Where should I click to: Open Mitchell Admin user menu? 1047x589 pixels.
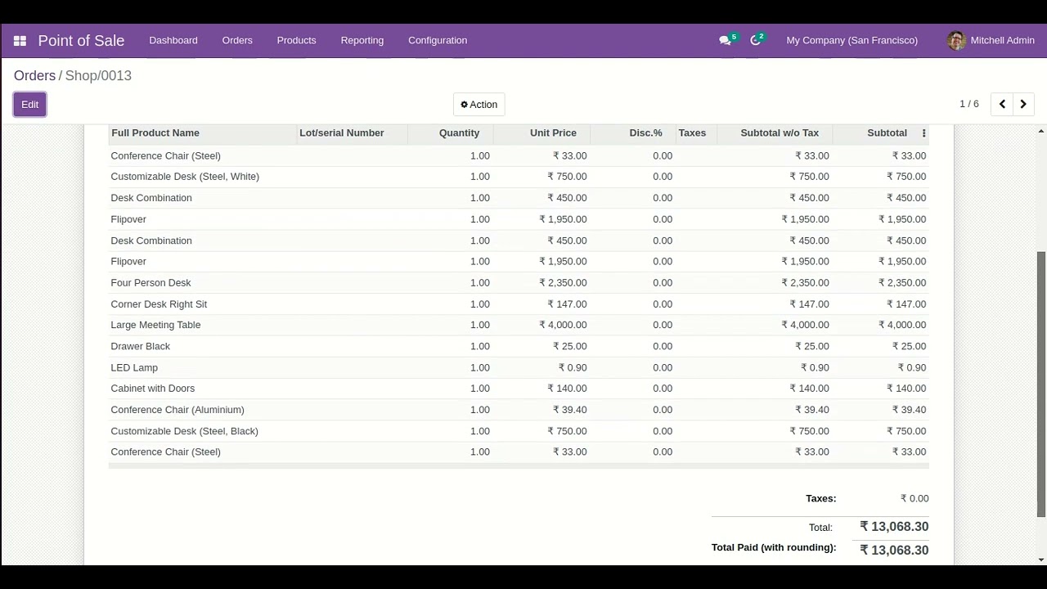pyautogui.click(x=991, y=40)
